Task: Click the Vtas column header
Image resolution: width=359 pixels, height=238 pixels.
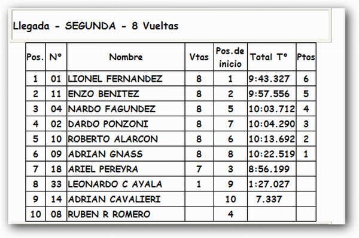Action: coord(199,57)
